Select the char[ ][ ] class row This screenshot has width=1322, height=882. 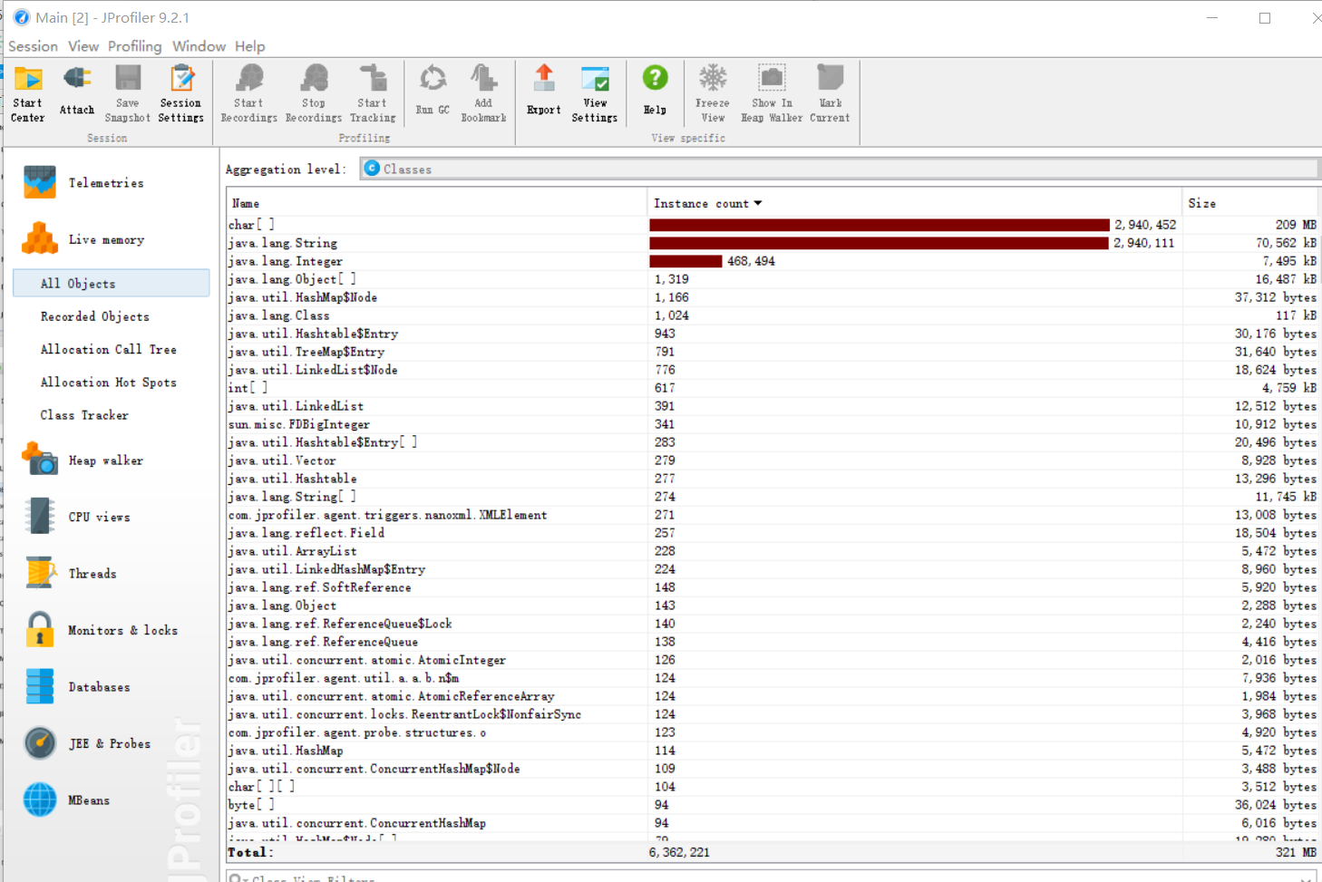[773, 787]
